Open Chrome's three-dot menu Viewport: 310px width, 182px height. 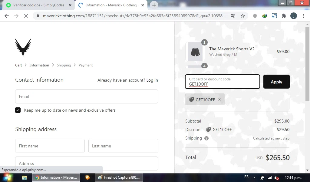[303, 16]
